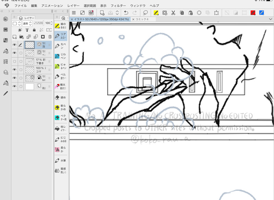
Task: Open the 選択範囲 menu
Action: tap(90, 6)
